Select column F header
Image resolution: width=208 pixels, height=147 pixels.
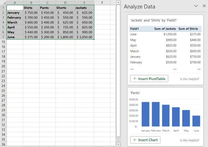(102, 3)
